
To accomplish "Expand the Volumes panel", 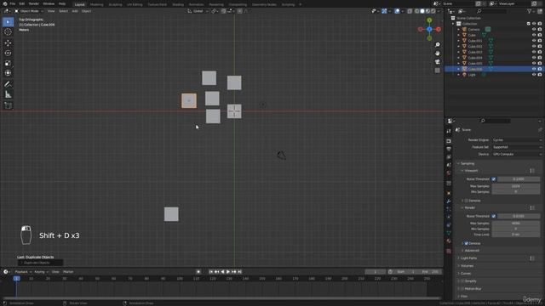I will [467, 266].
